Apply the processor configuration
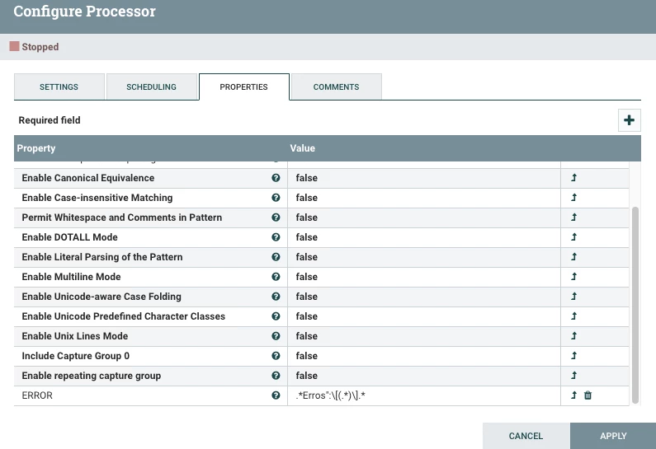Viewport: 656px width, 449px height. pyautogui.click(x=613, y=436)
